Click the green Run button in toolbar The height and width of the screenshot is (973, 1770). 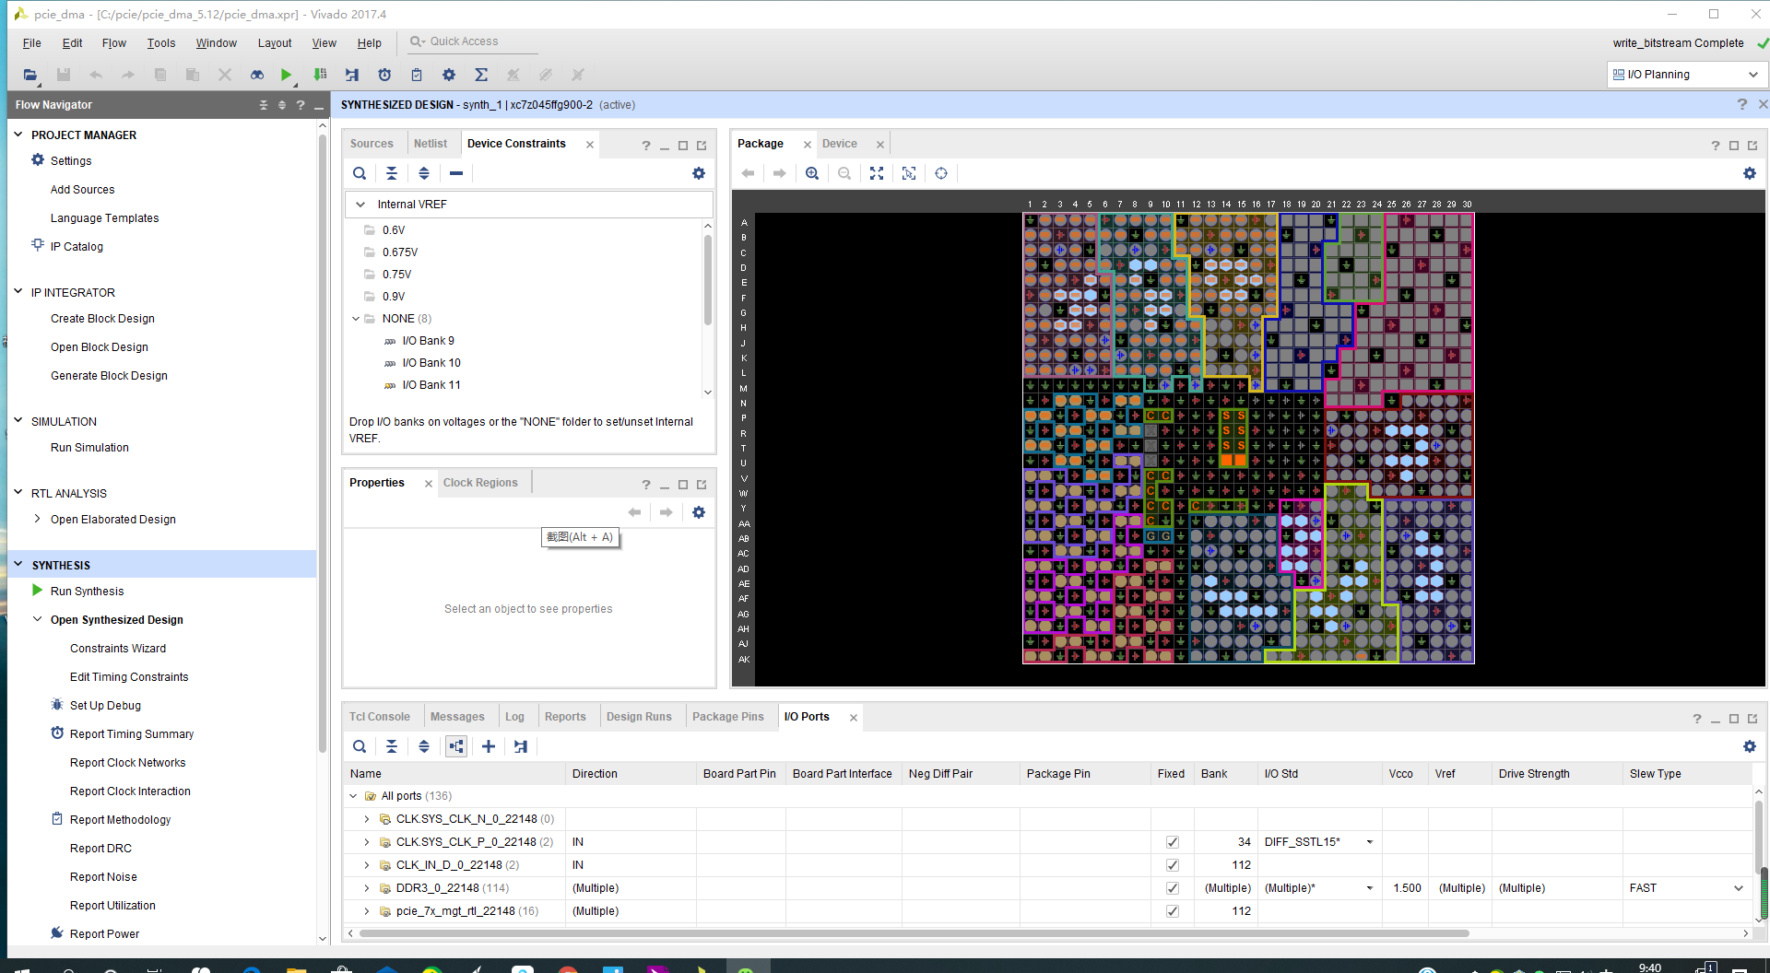(x=286, y=75)
